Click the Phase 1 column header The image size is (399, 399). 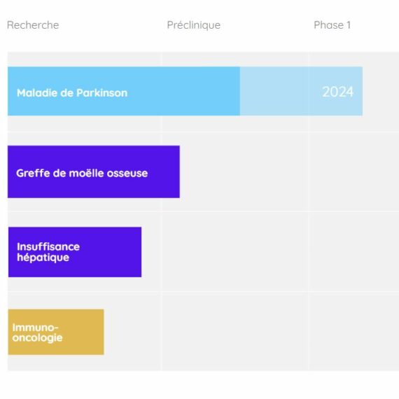coord(332,25)
